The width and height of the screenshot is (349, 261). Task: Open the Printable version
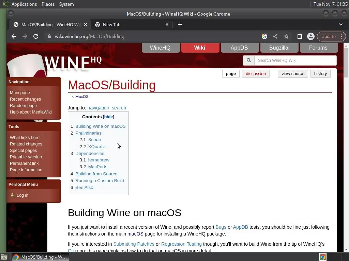pyautogui.click(x=26, y=157)
